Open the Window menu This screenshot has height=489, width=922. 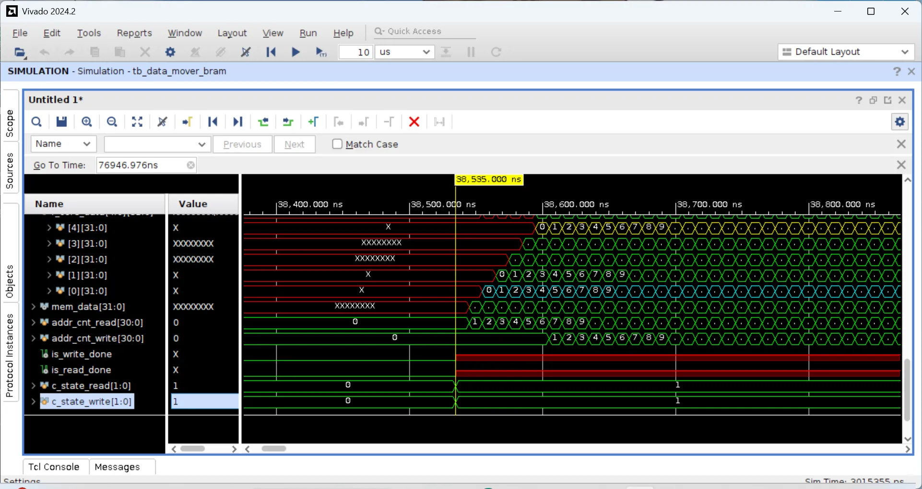pos(185,33)
